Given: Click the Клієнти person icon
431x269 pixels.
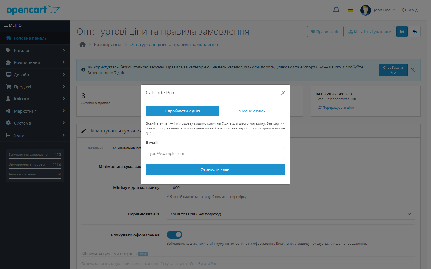Looking at the screenshot, I should point(8,99).
